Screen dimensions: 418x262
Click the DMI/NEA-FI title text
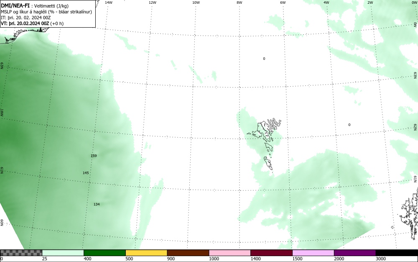15,6
